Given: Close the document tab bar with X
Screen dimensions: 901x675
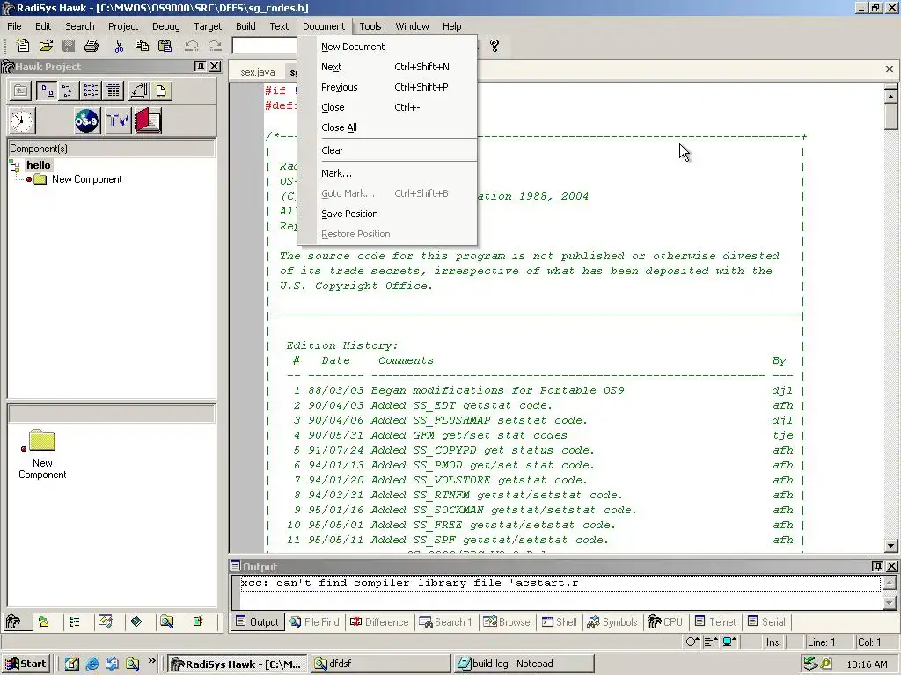Looking at the screenshot, I should click(x=890, y=69).
